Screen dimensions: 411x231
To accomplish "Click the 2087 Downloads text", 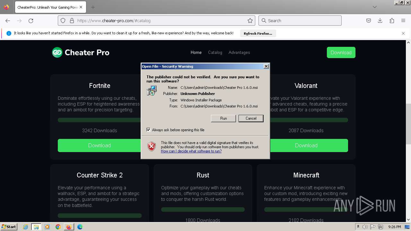I will 306,131.
